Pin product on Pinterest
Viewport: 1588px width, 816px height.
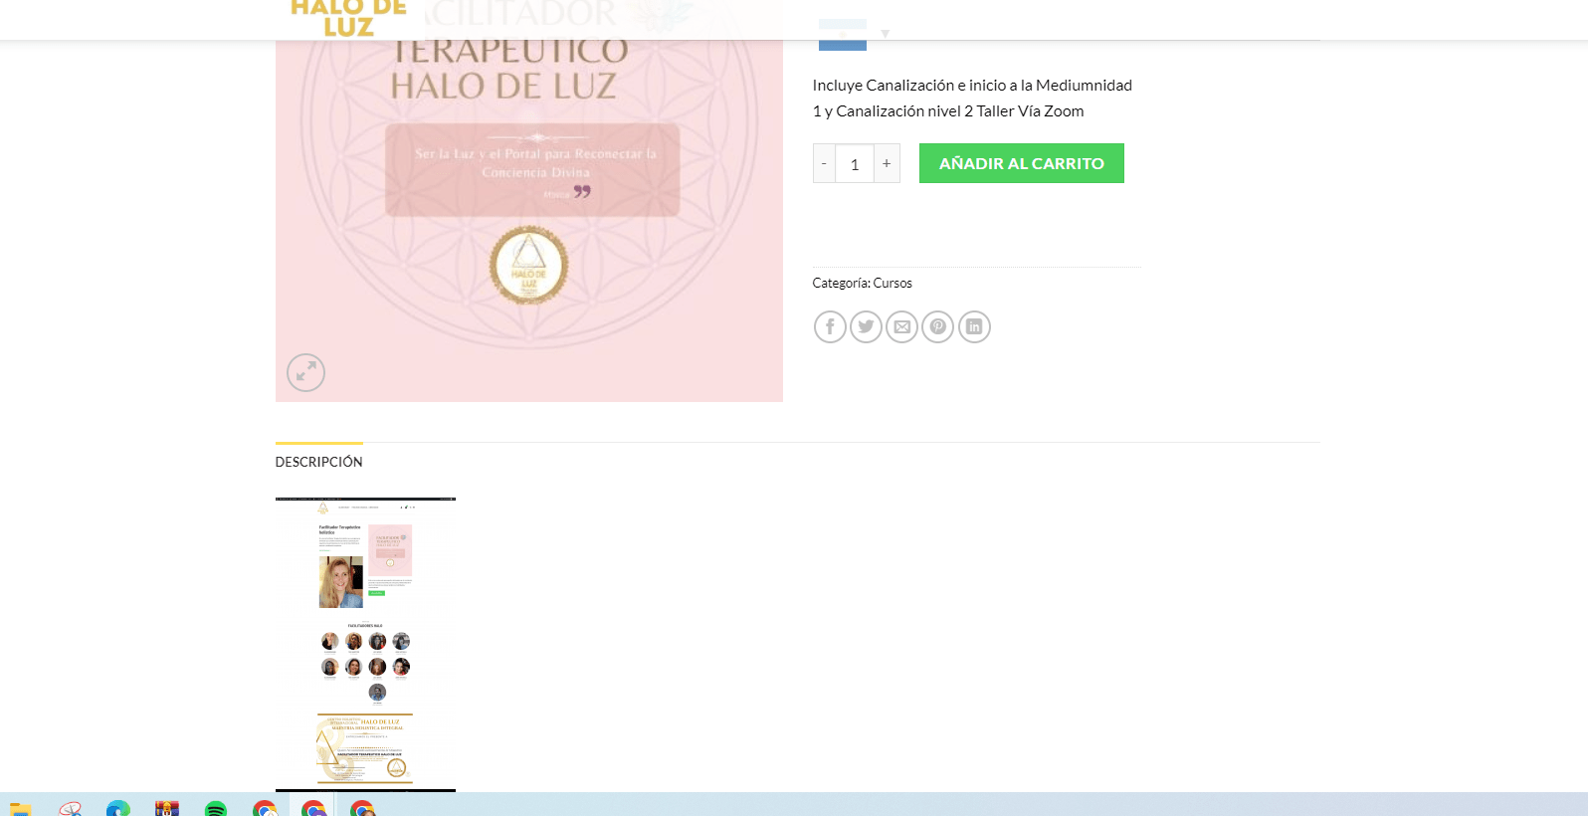[x=937, y=326]
